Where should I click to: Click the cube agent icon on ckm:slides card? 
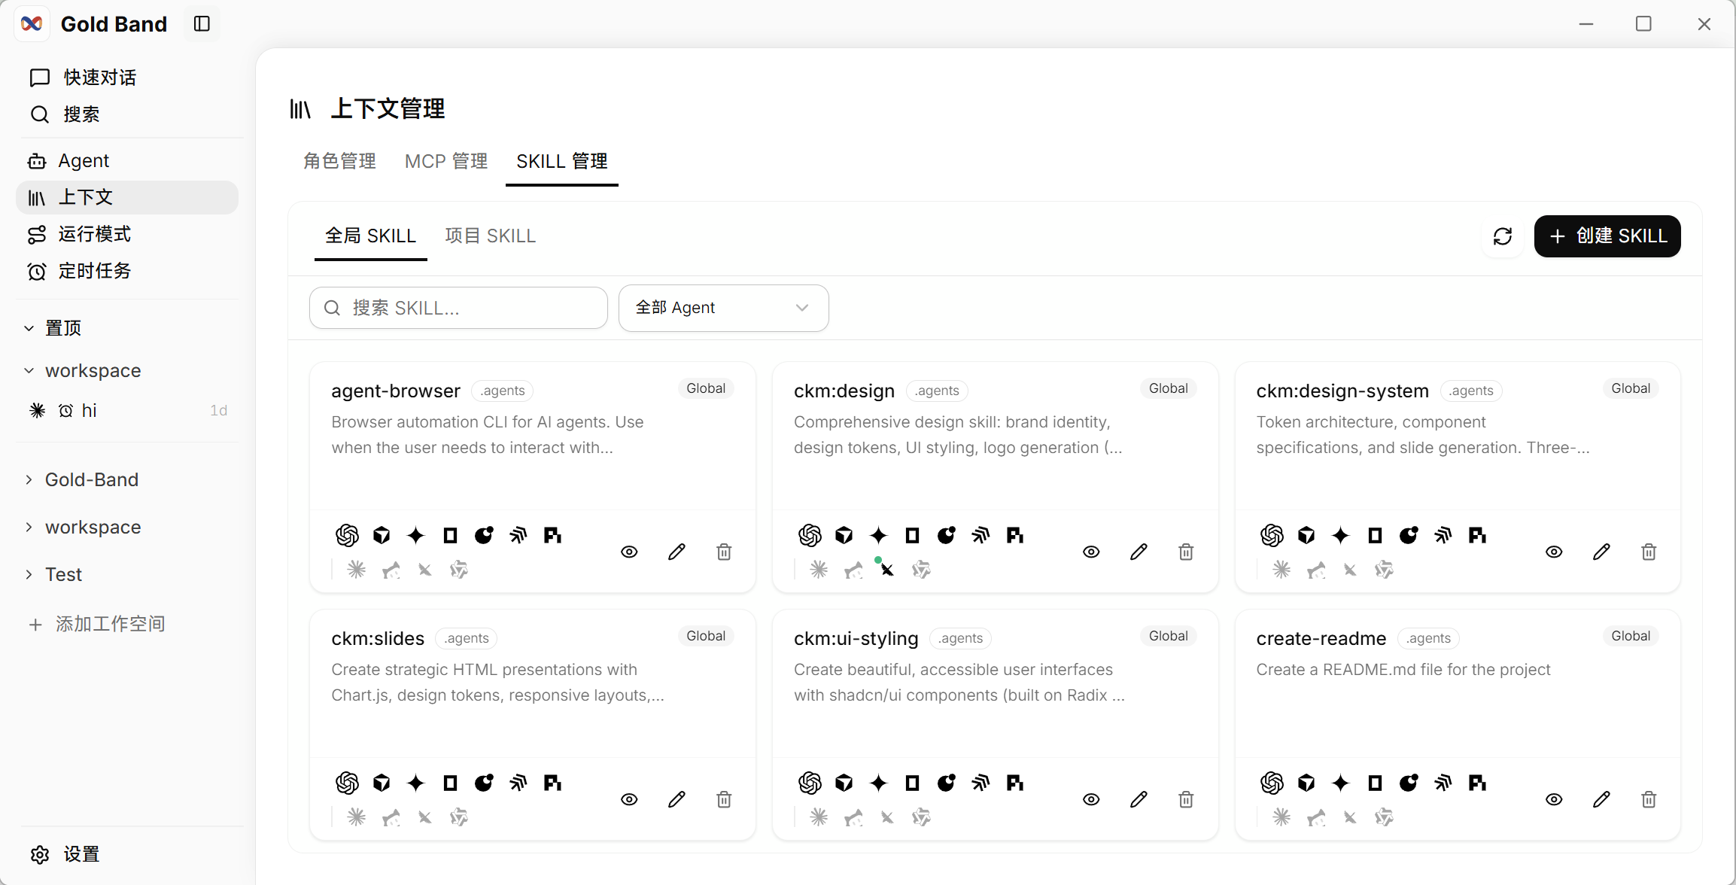[x=382, y=783]
